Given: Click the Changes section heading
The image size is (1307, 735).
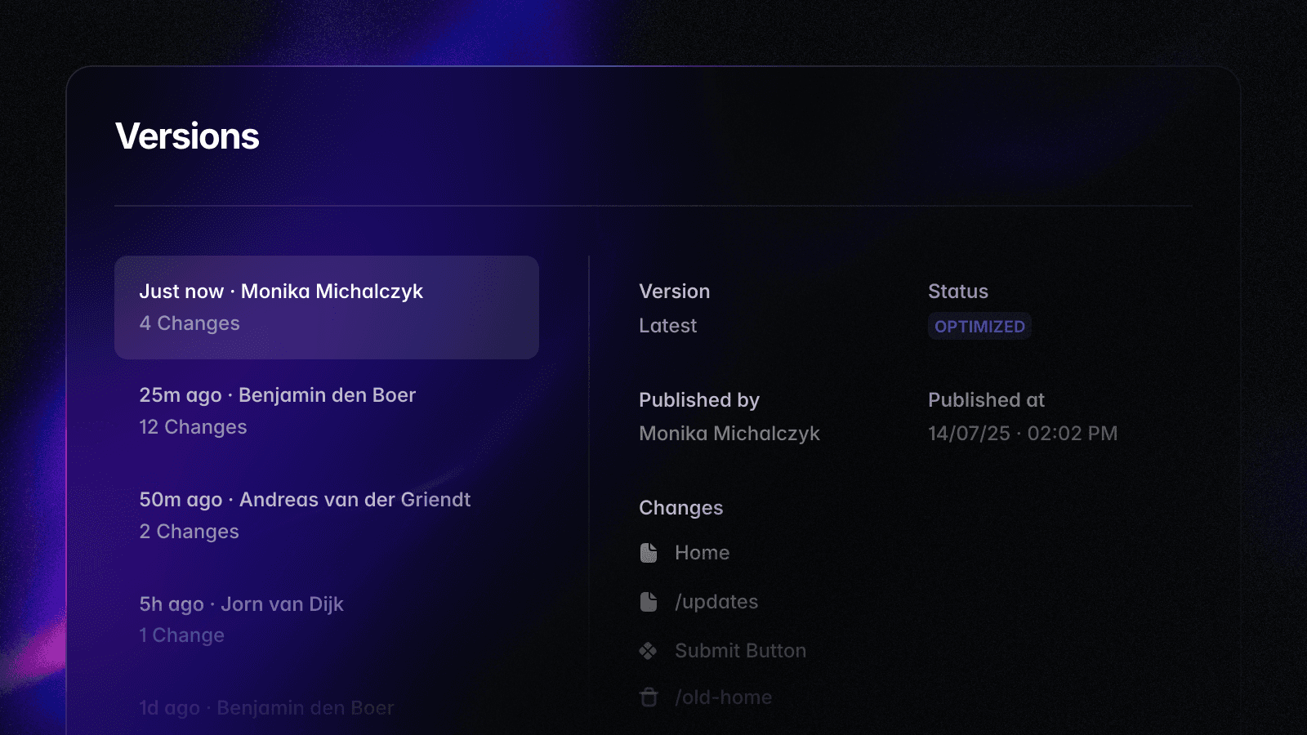Looking at the screenshot, I should [x=680, y=507].
